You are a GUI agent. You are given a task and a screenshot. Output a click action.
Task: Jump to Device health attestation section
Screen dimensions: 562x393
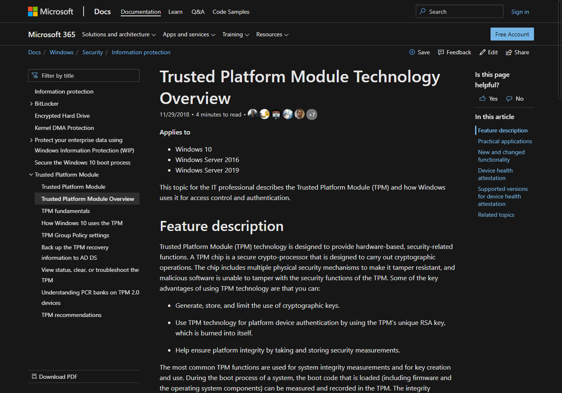(495, 174)
